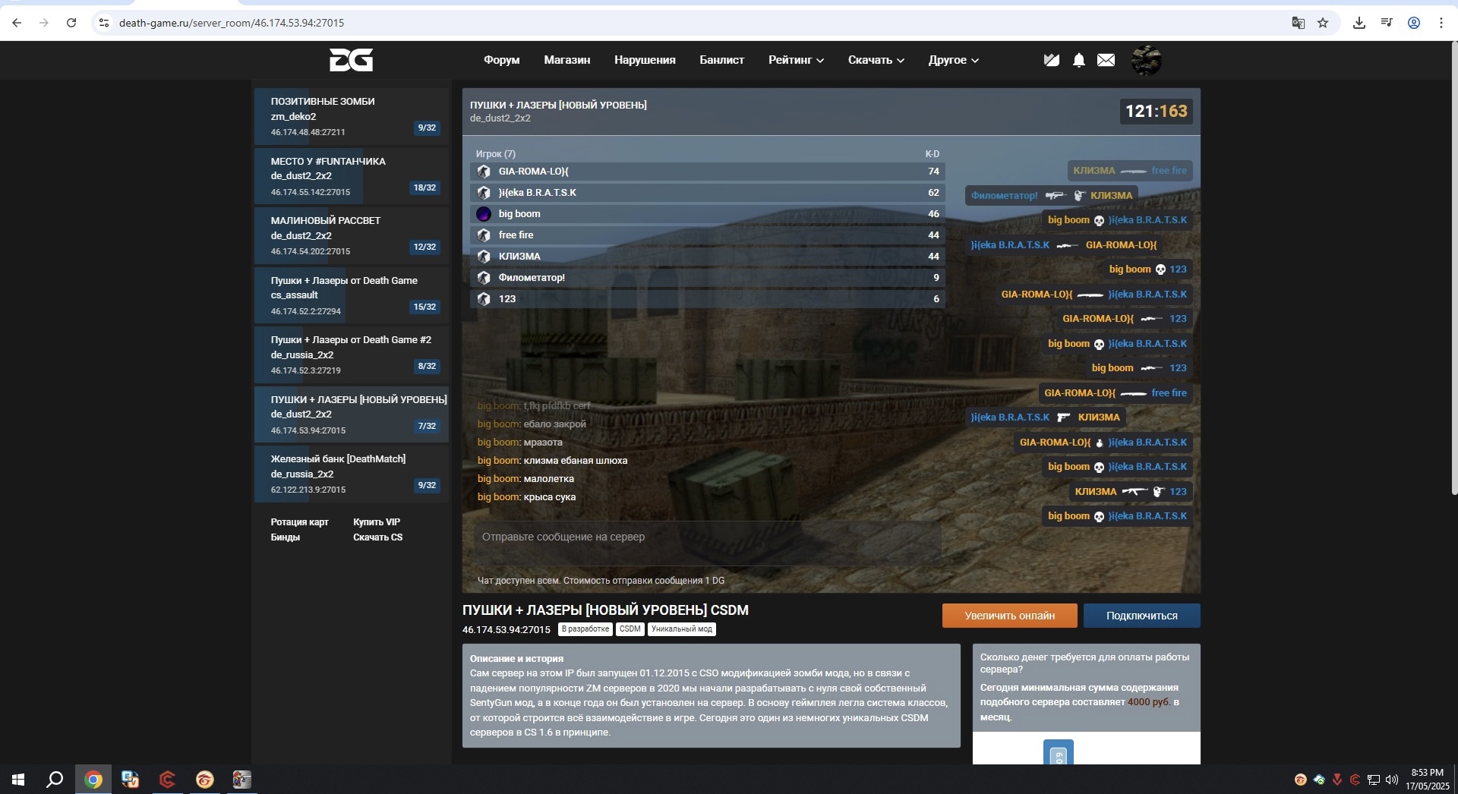Select the МЕСТО У #FUNТАНЧИКА server

pos(351,176)
